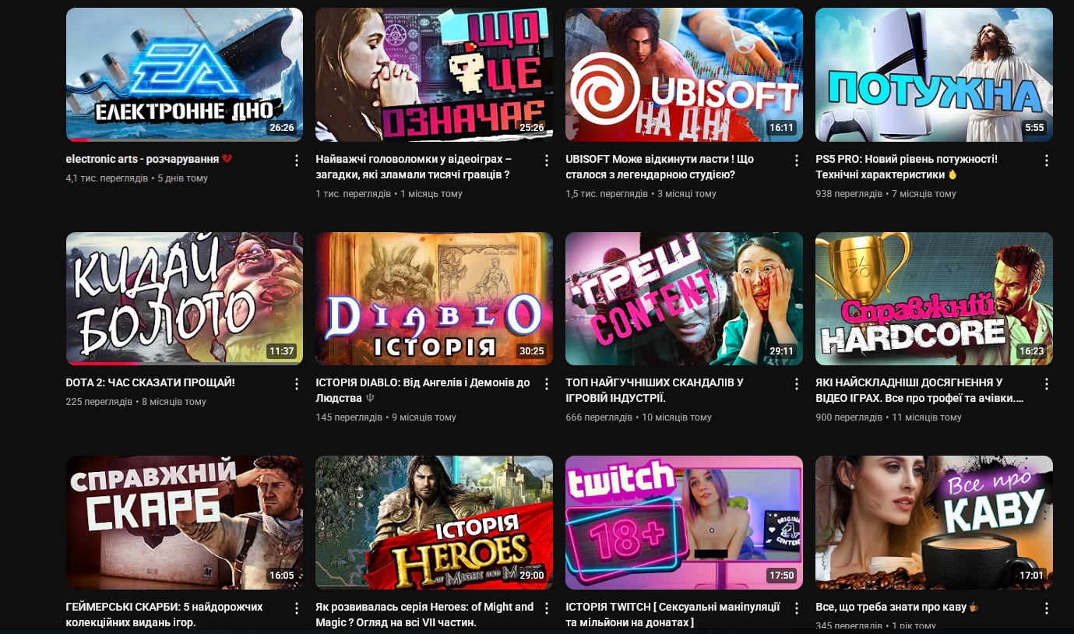The image size is (1074, 634).
Task: Open the "ПОТУЖНА" PS5 thumbnail
Action: pos(934,75)
